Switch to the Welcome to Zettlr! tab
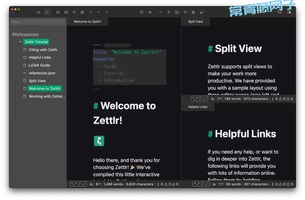Image resolution: width=305 pixels, height=200 pixels. tap(87, 21)
